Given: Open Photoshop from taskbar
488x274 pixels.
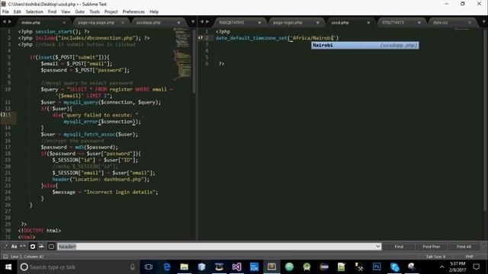Looking at the screenshot, I should pyautogui.click(x=377, y=267).
